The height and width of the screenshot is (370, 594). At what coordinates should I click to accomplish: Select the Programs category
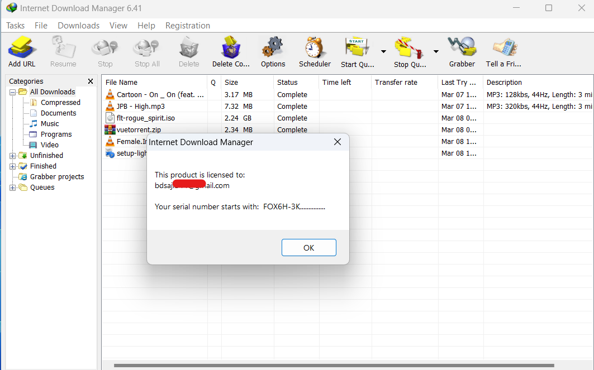(56, 134)
